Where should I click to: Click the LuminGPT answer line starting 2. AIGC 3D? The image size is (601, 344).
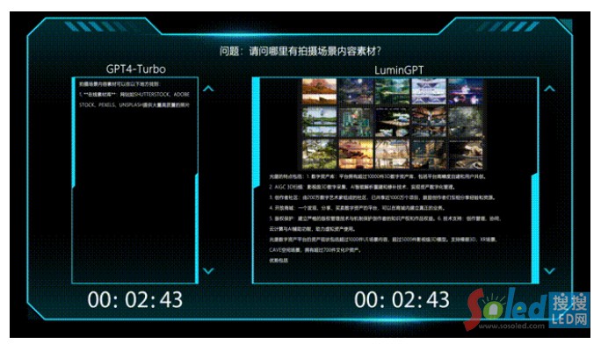(x=362, y=187)
